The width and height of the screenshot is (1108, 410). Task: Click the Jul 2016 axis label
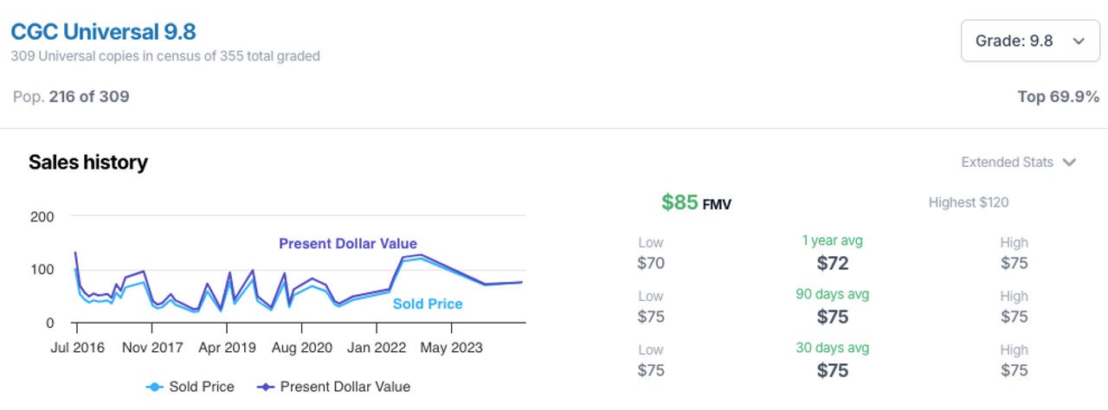pos(77,348)
